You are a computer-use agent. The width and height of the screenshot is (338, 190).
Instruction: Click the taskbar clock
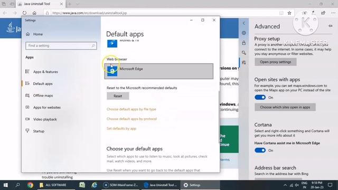coord(317,185)
